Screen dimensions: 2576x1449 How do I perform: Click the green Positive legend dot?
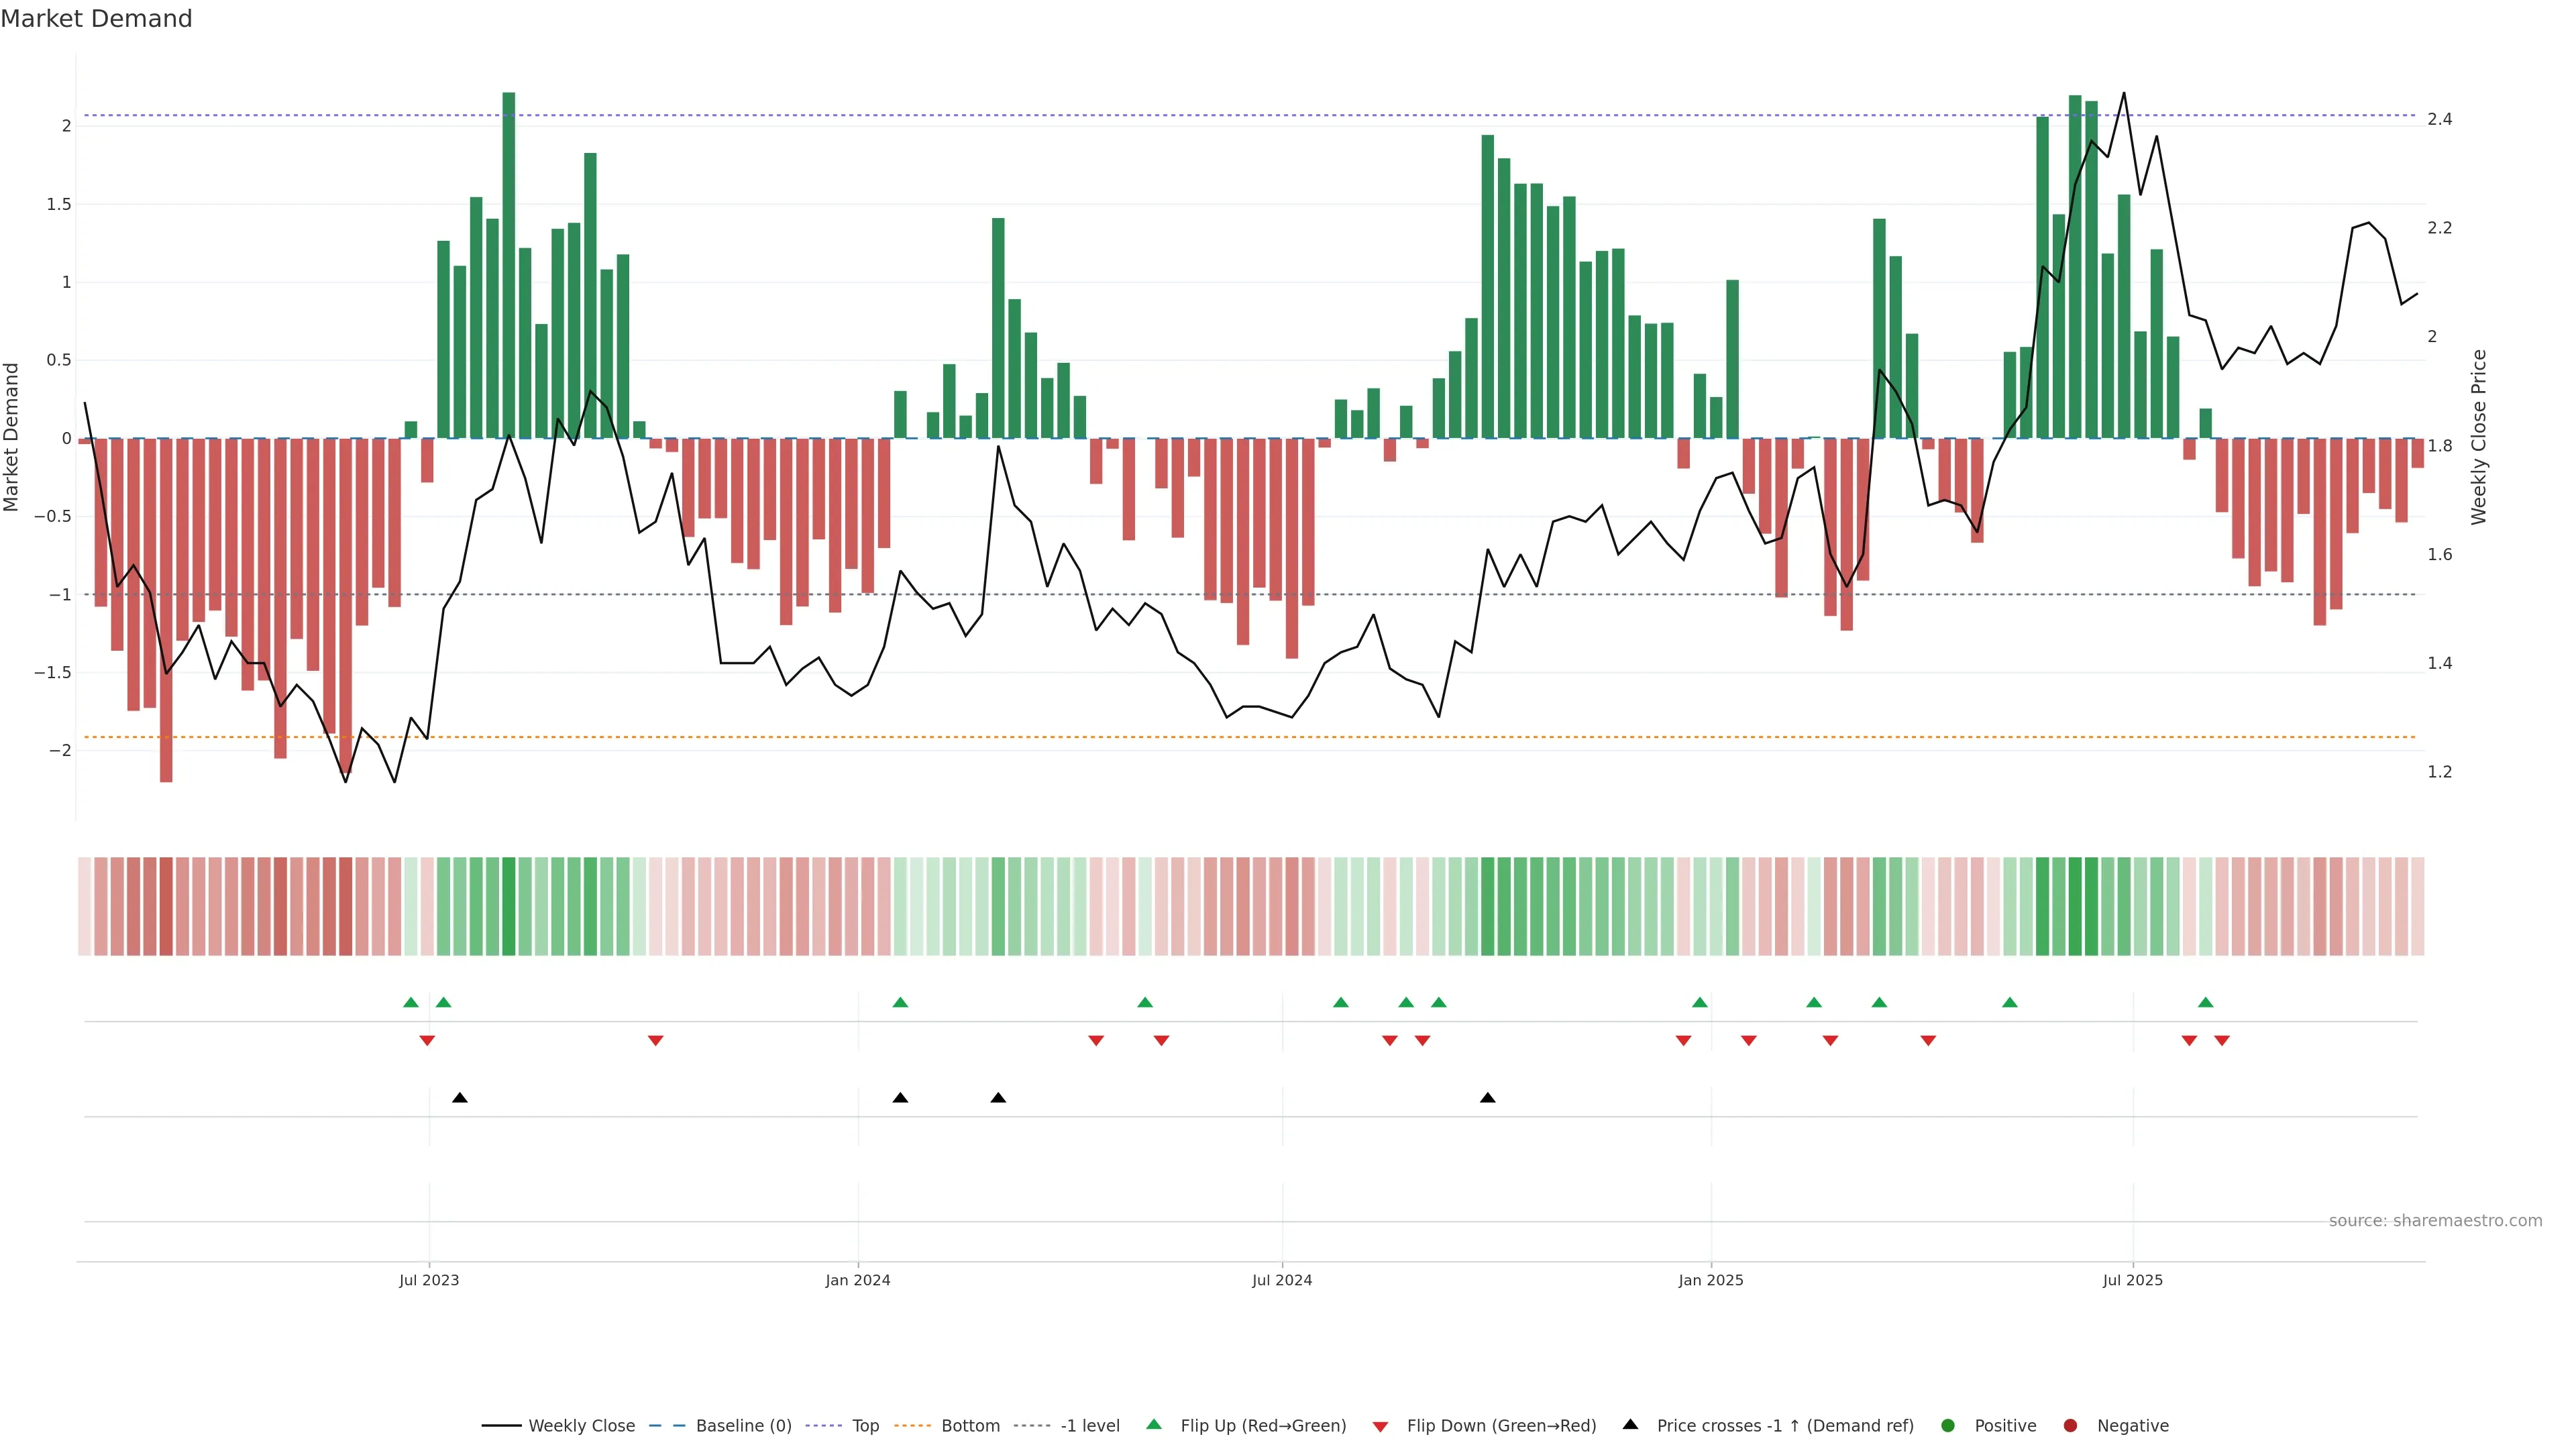[x=1947, y=1426]
